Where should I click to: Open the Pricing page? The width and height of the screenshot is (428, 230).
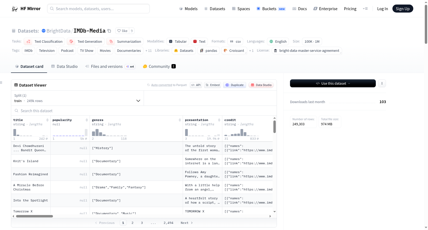[x=350, y=9]
